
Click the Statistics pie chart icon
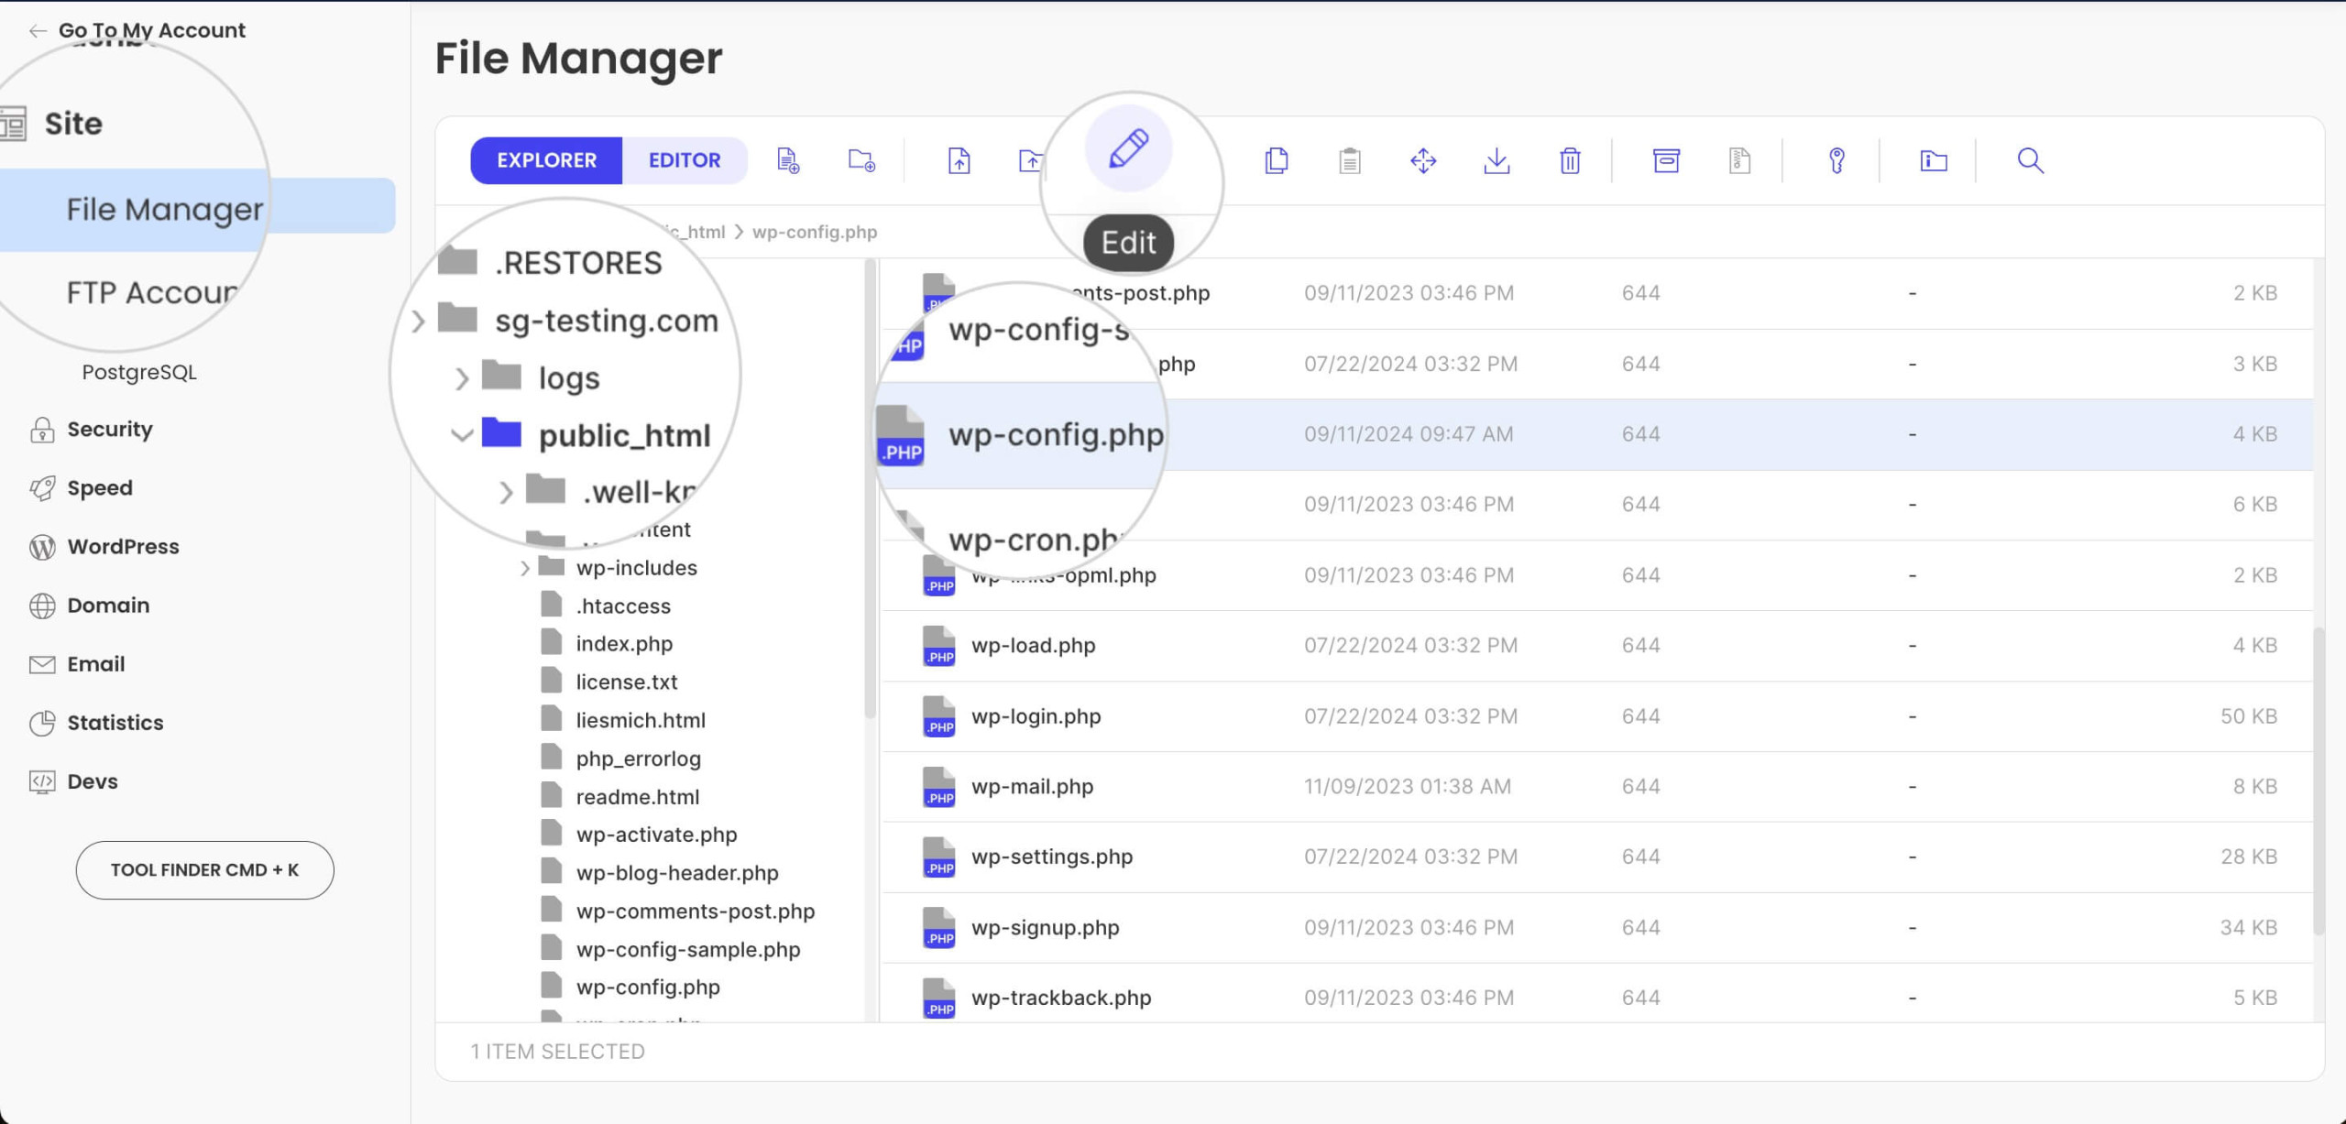(42, 723)
